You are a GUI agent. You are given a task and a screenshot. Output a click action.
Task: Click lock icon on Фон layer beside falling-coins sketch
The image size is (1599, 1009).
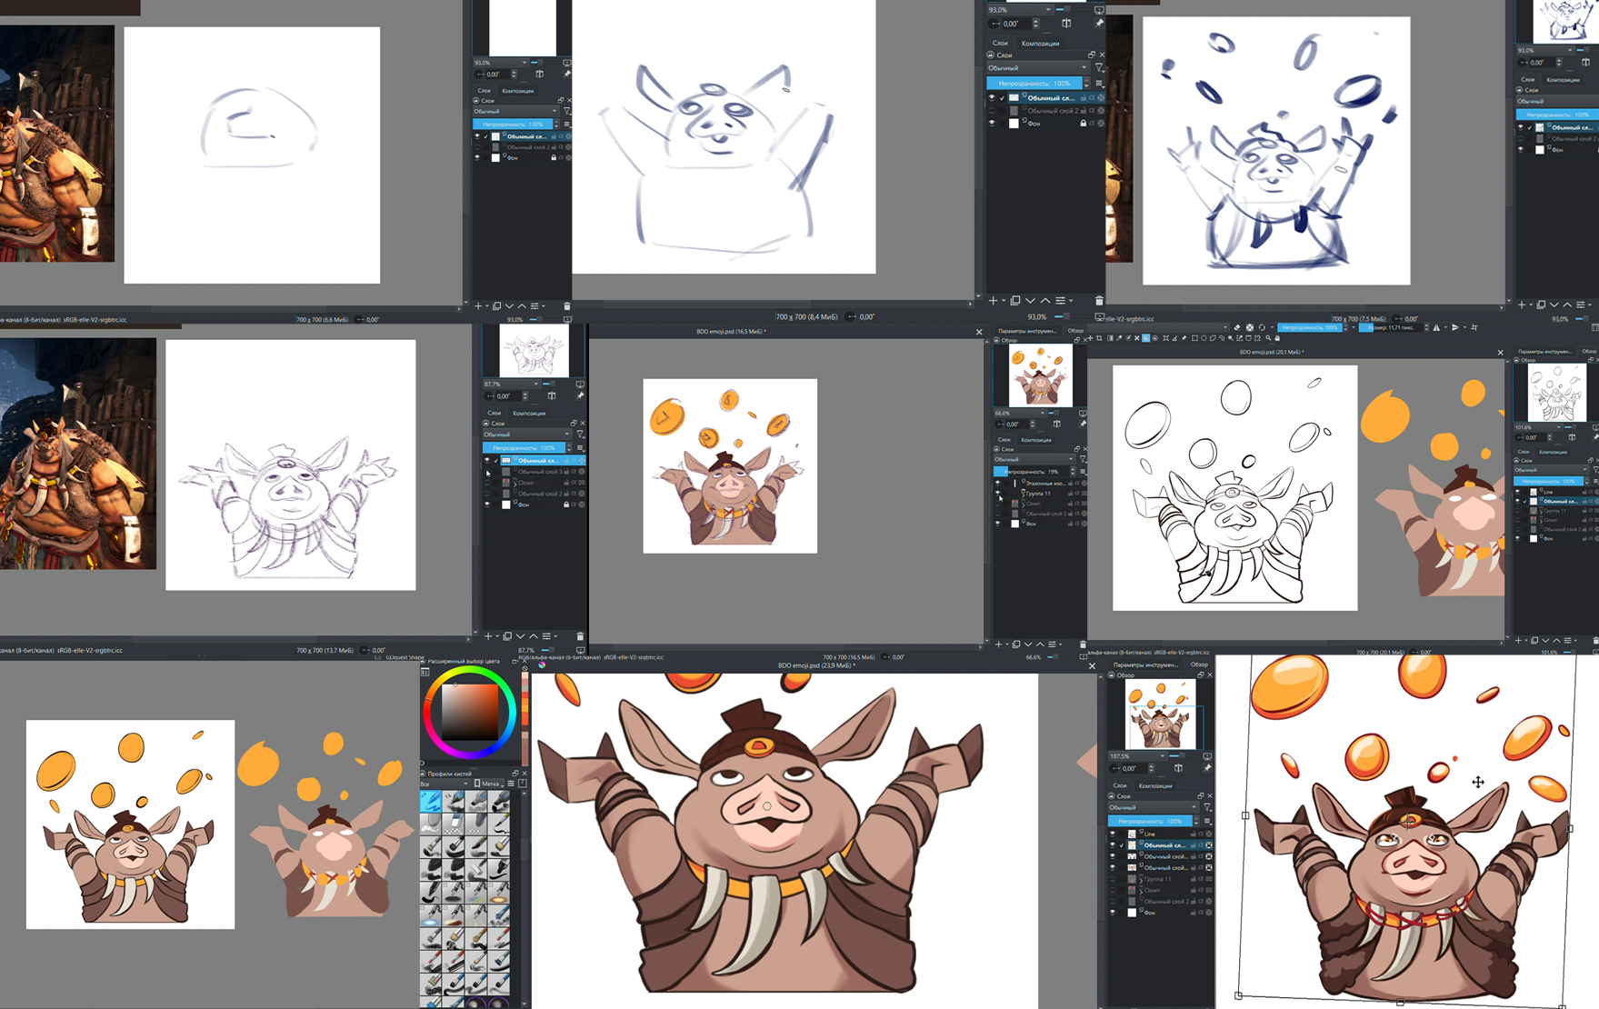tap(1084, 123)
